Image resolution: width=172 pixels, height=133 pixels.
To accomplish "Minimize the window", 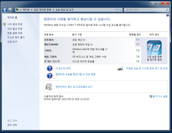I will tap(153, 3).
